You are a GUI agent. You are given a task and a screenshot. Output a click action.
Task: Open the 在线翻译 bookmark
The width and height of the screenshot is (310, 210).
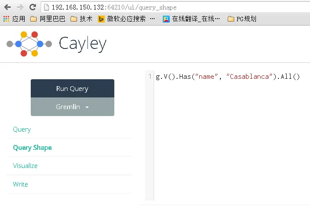point(191,19)
